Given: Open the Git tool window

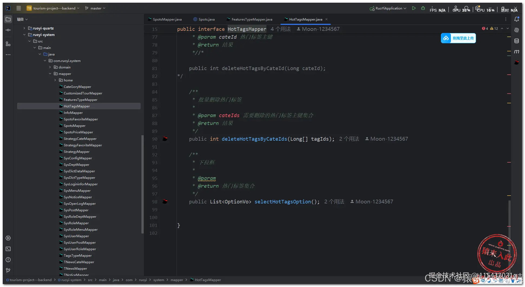Looking at the screenshot, I should 8,270.
